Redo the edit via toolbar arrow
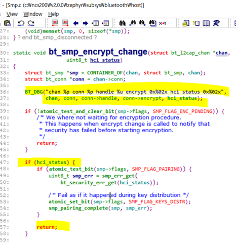Image resolution: width=236 pixels, height=243 pixels. (31, 23)
